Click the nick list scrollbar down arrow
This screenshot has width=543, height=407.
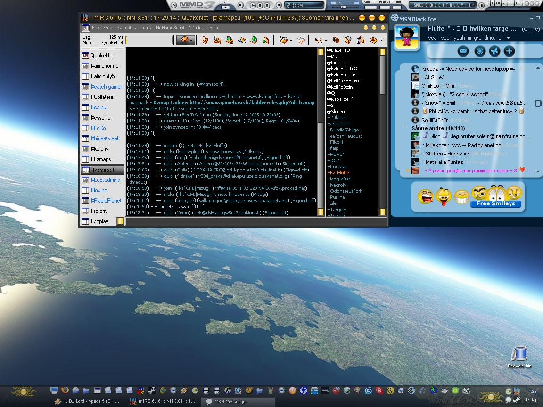[x=382, y=212]
